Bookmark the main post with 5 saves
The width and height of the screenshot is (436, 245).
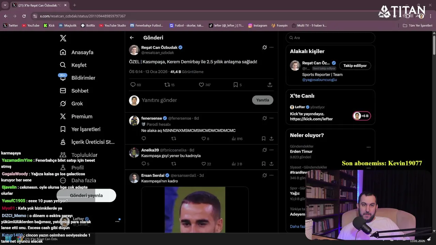[x=237, y=85]
